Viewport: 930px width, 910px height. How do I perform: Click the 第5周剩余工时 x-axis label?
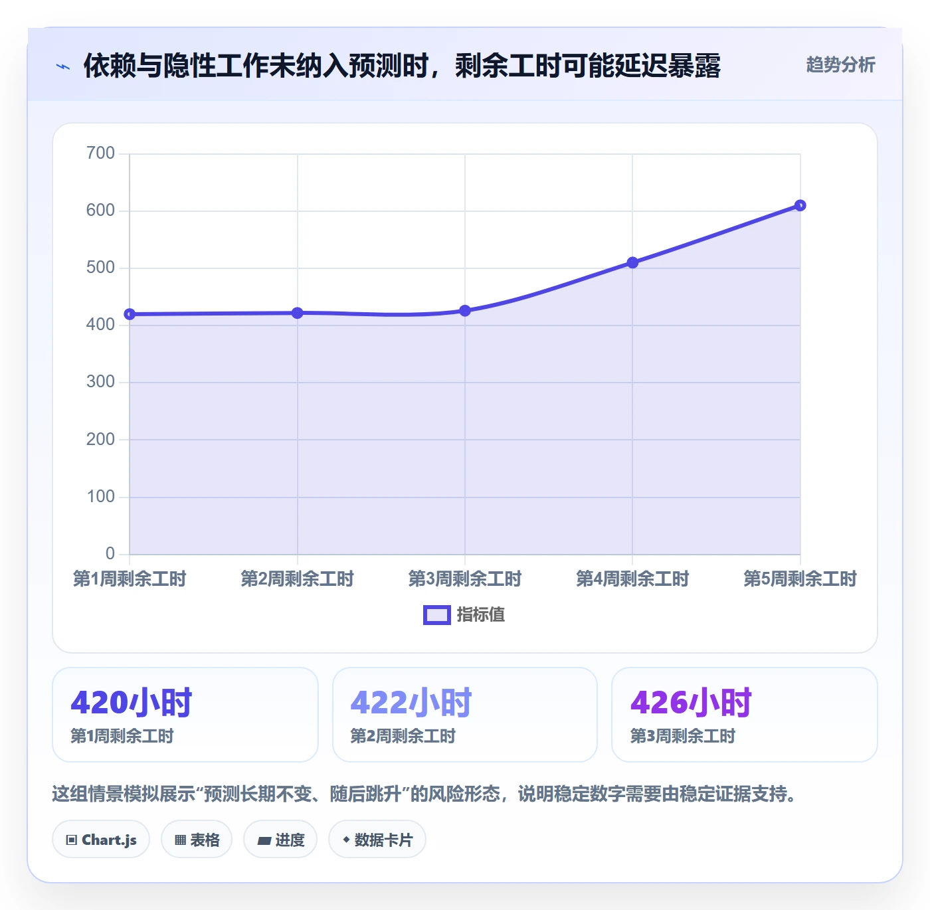click(x=800, y=579)
